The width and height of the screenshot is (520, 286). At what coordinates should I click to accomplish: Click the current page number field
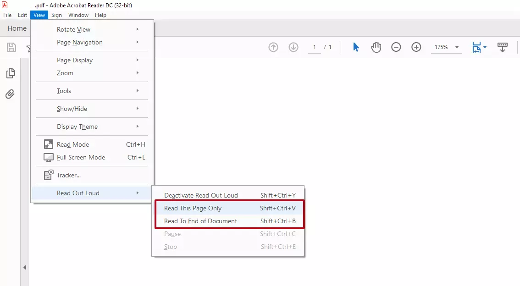(314, 47)
